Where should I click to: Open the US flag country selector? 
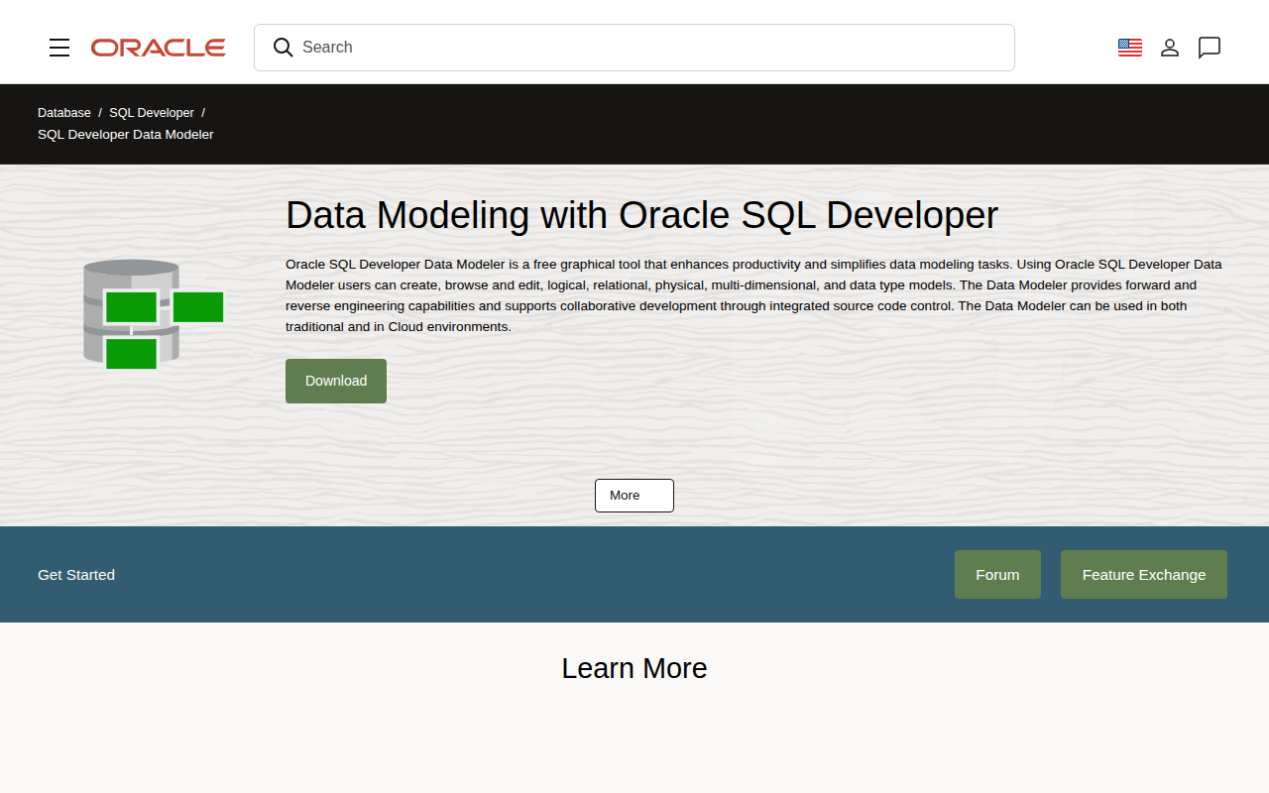coord(1130,48)
